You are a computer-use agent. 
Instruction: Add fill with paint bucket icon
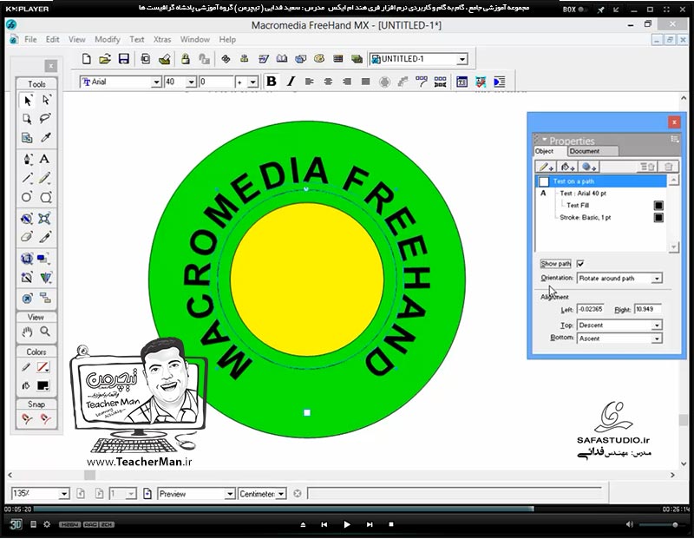pyautogui.click(x=567, y=167)
